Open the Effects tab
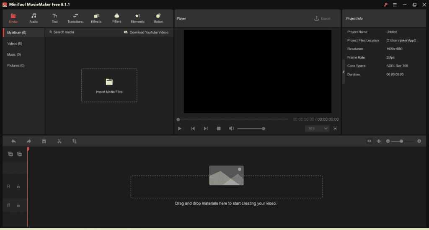 pyautogui.click(x=96, y=18)
